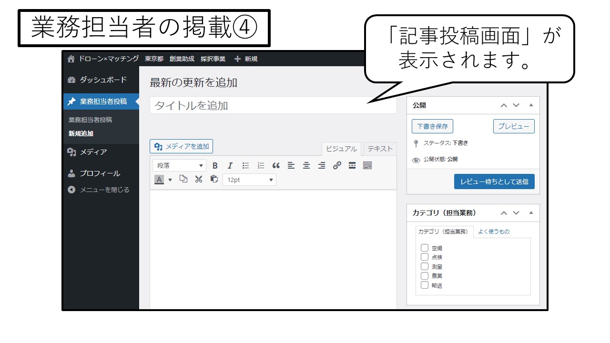Open the 12pt font size dropdown
Image resolution: width=610 pixels, height=343 pixels.
[249, 180]
